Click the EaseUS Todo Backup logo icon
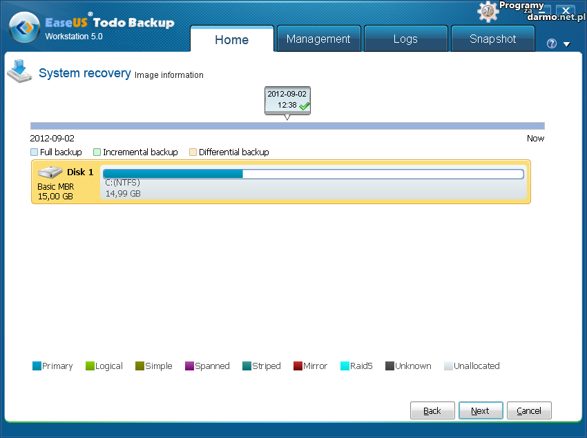Viewport: 587px width, 438px height. pyautogui.click(x=24, y=28)
